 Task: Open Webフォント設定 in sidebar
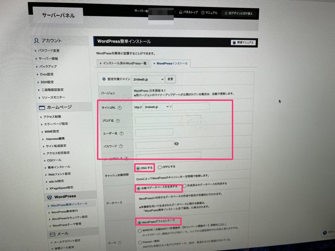(59, 174)
